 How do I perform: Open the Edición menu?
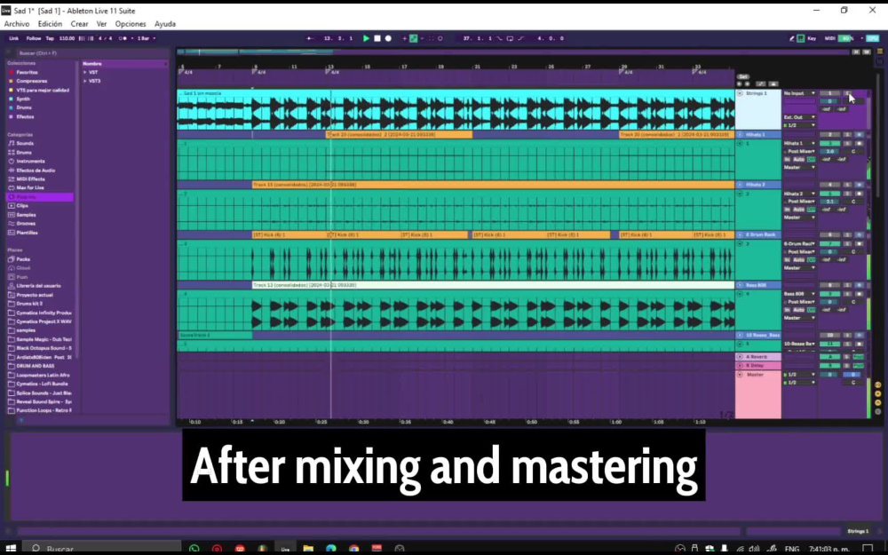(50, 24)
